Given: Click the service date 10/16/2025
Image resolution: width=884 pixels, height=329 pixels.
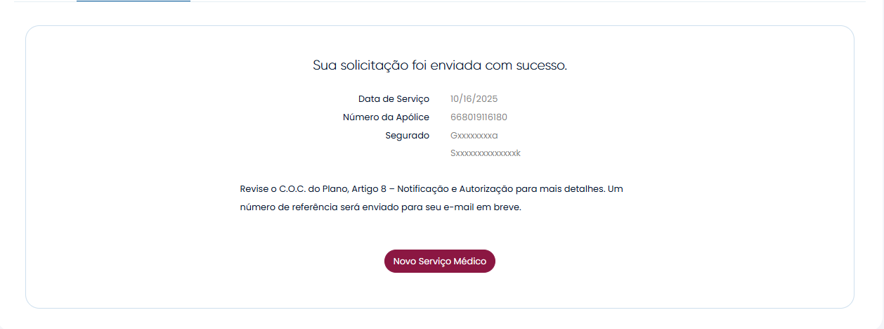Looking at the screenshot, I should (474, 99).
